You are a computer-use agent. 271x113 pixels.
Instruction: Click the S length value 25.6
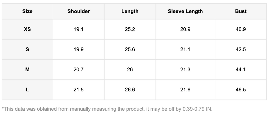point(130,49)
